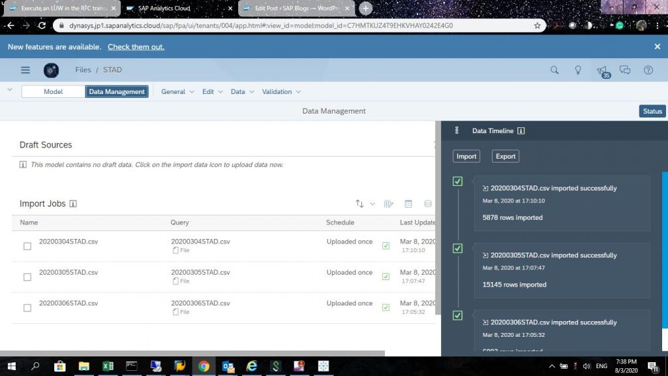Switch to the Execute an LUW browser tab

point(62,8)
